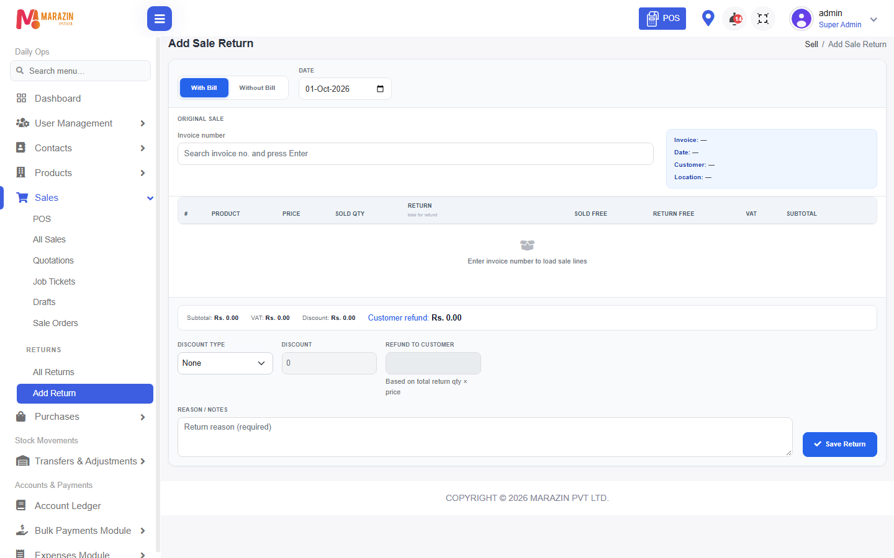Open Quotations menu item
This screenshot has height=558, width=894.
(53, 260)
